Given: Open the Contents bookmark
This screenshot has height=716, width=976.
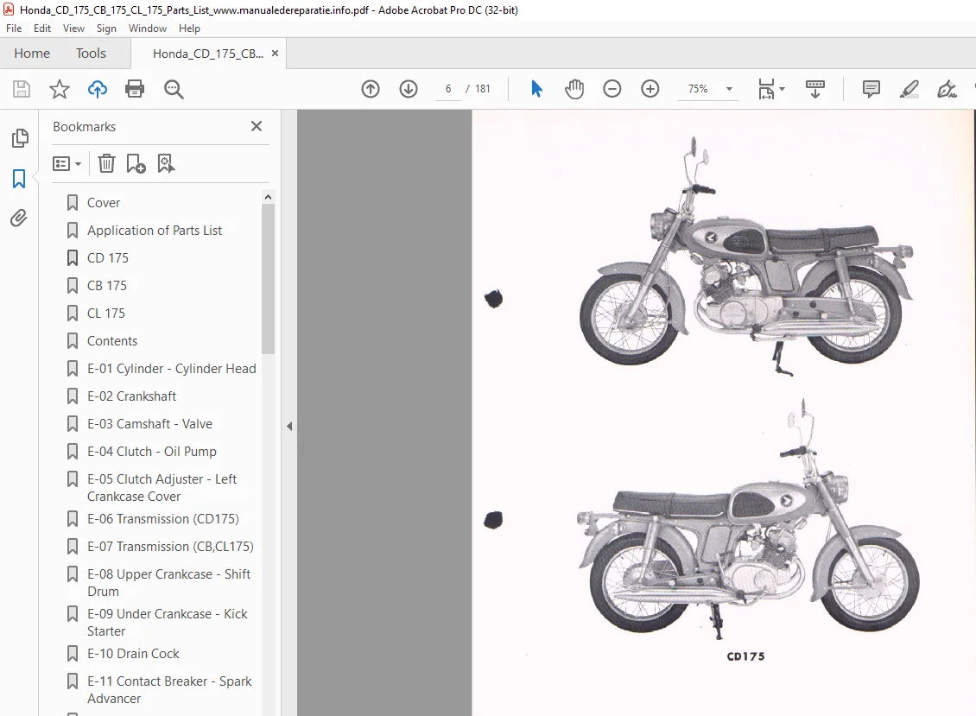Looking at the screenshot, I should tap(112, 341).
